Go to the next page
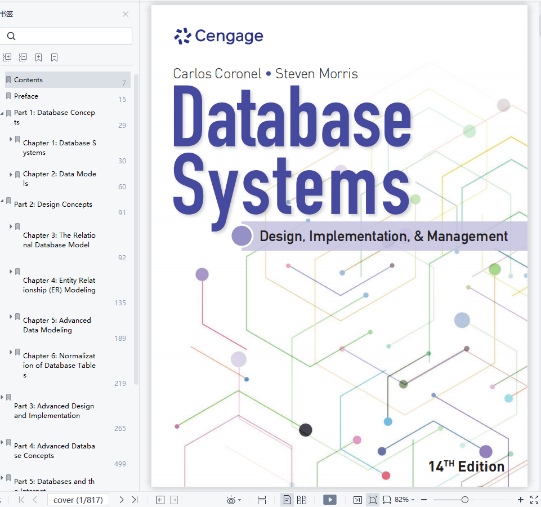Viewport: 541px width, 507px height. [x=122, y=500]
